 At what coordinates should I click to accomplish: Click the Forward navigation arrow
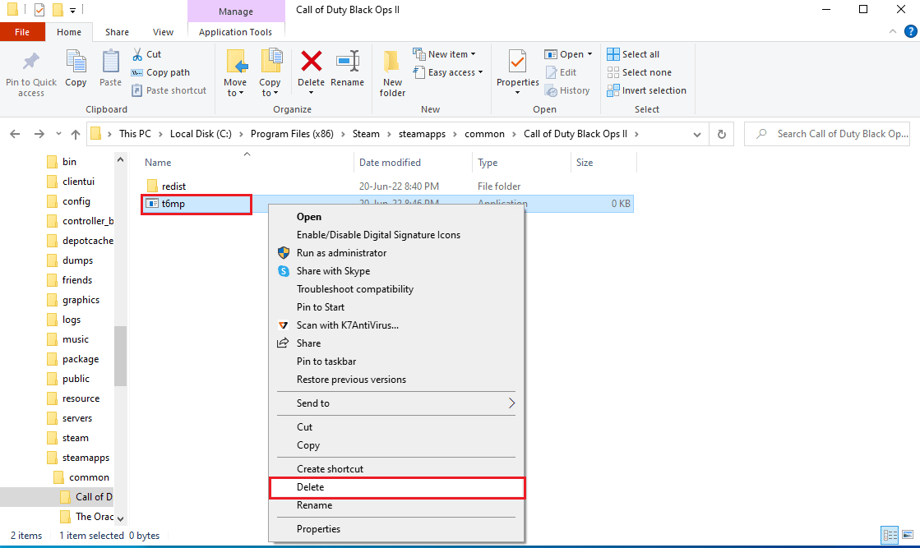pos(39,134)
